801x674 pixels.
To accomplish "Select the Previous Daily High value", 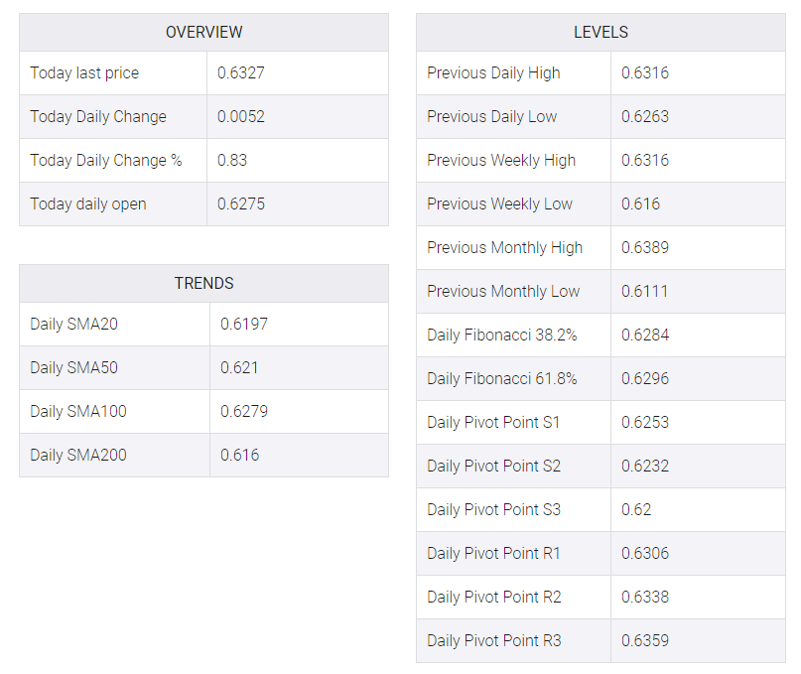I will click(645, 72).
